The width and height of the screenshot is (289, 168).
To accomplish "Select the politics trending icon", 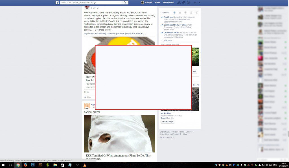I will click(x=180, y=12).
